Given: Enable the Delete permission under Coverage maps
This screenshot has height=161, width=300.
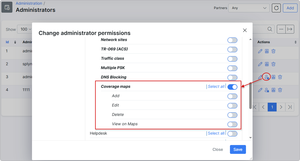Looking at the screenshot, I should (232, 115).
